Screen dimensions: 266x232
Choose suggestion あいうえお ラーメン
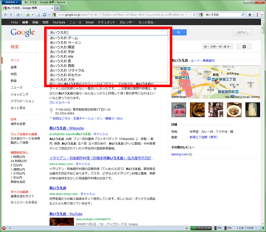point(108,43)
